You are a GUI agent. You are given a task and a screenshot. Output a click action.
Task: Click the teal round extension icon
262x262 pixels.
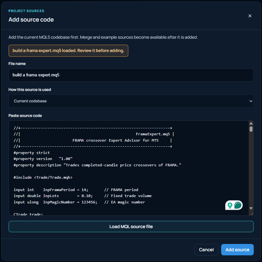click(x=238, y=205)
